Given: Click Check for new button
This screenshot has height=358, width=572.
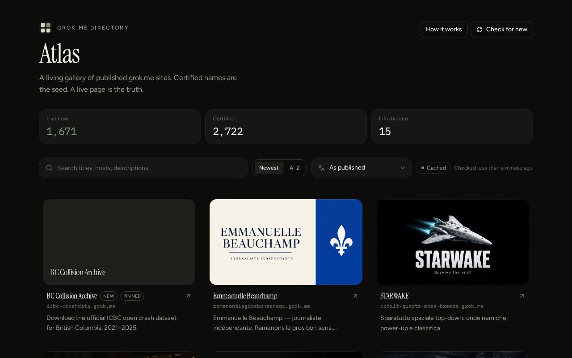Looking at the screenshot, I should 502,30.
